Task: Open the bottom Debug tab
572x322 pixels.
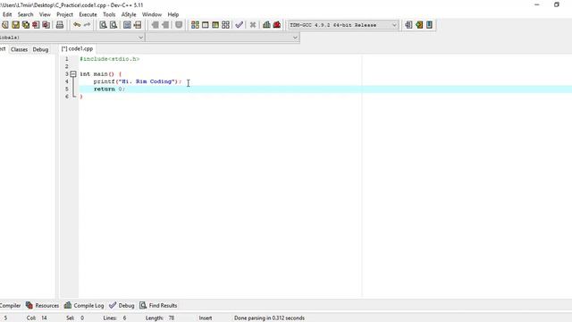Action: click(x=122, y=306)
